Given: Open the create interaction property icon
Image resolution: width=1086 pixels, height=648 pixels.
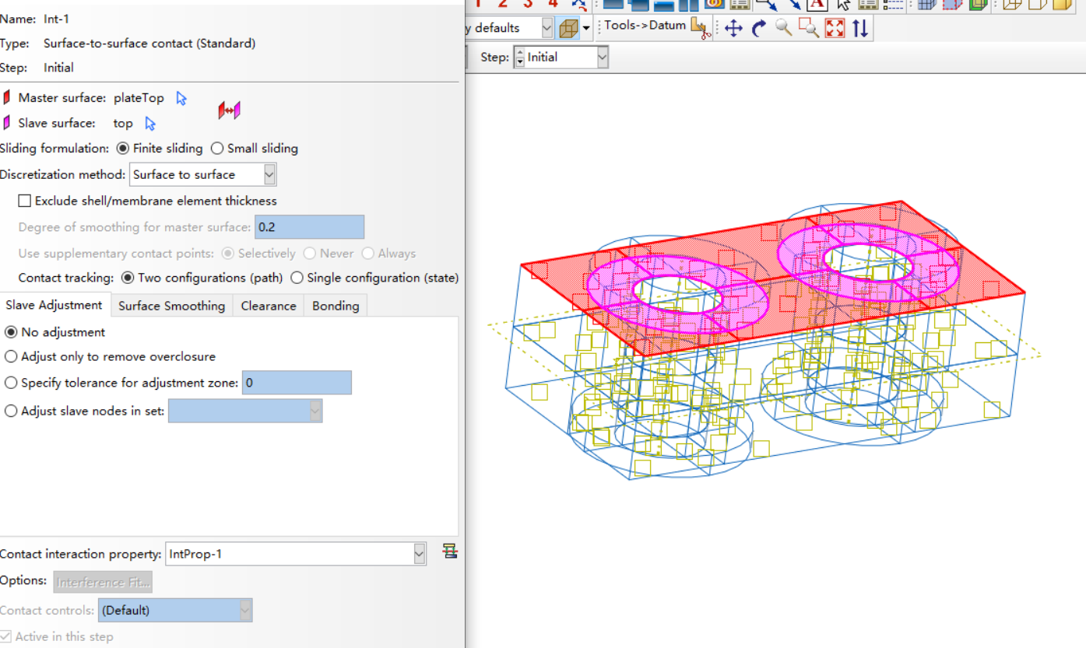Looking at the screenshot, I should 449,552.
